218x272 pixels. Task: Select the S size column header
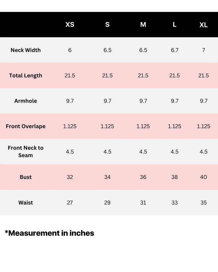(107, 25)
